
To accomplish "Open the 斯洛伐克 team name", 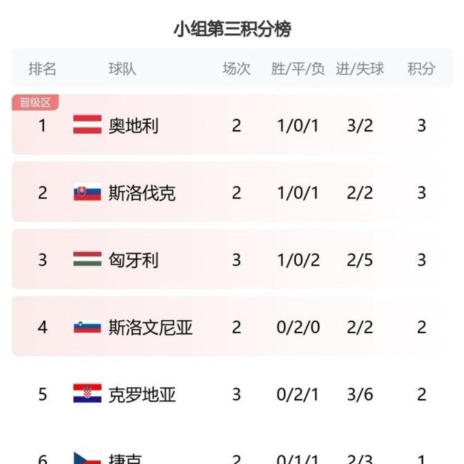I will (x=142, y=192).
